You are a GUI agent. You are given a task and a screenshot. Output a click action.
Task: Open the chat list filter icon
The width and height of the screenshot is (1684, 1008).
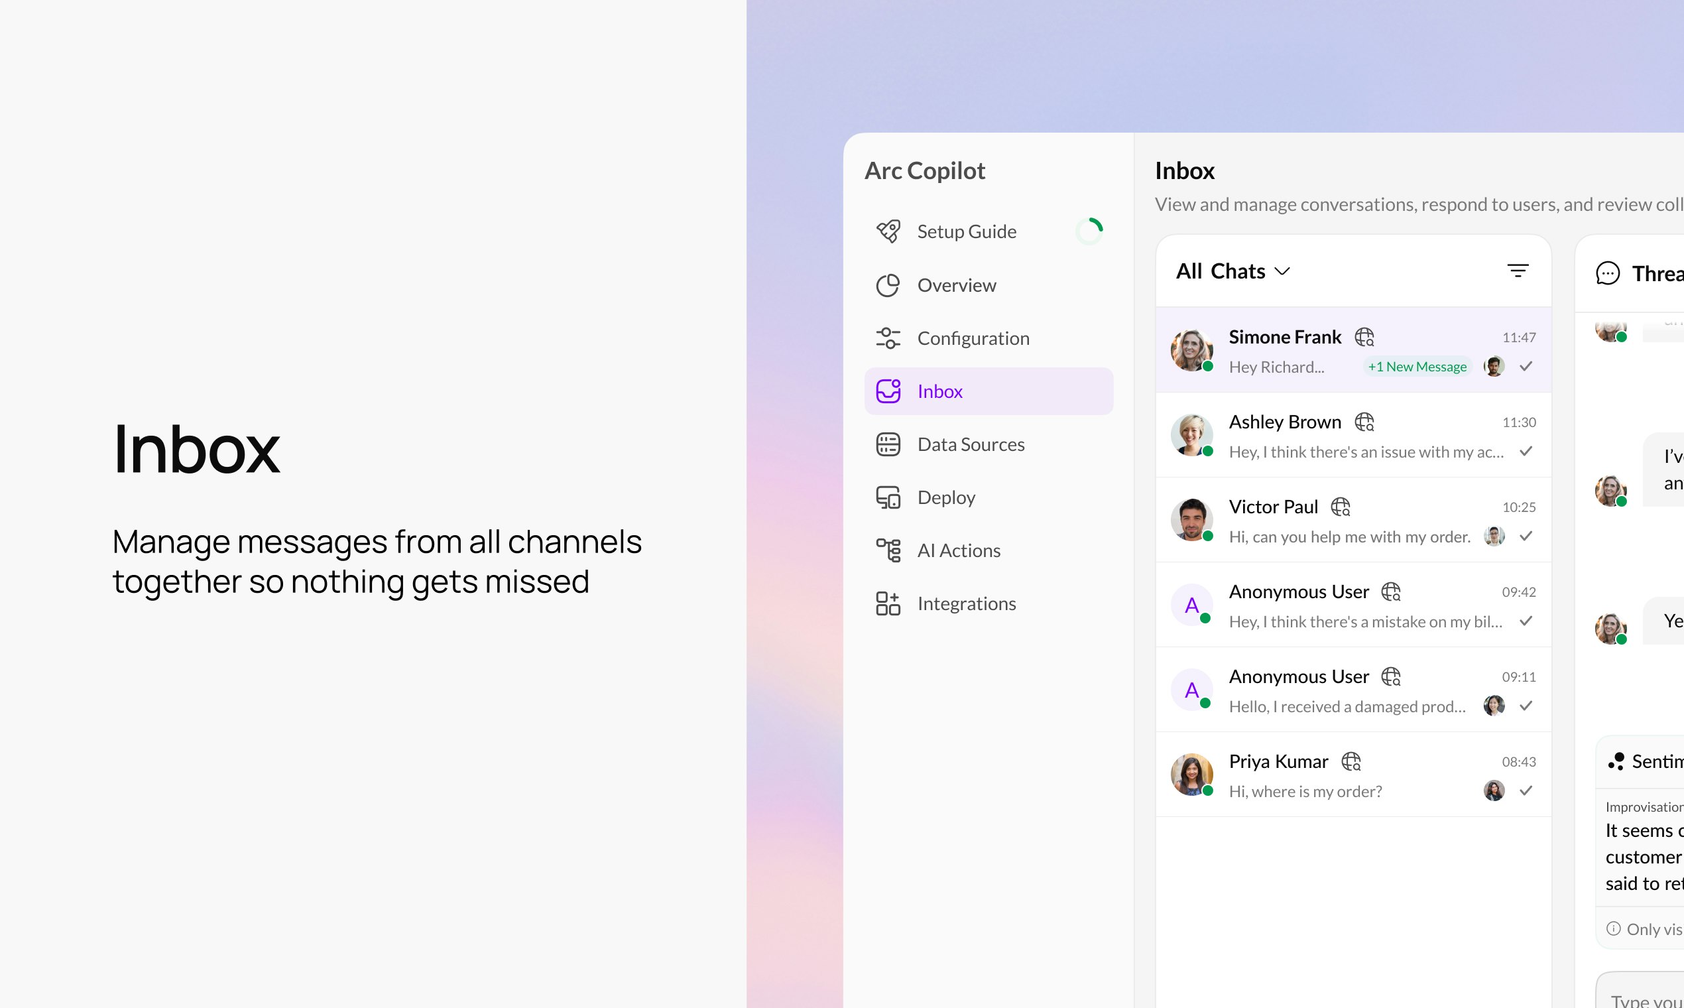coord(1518,271)
